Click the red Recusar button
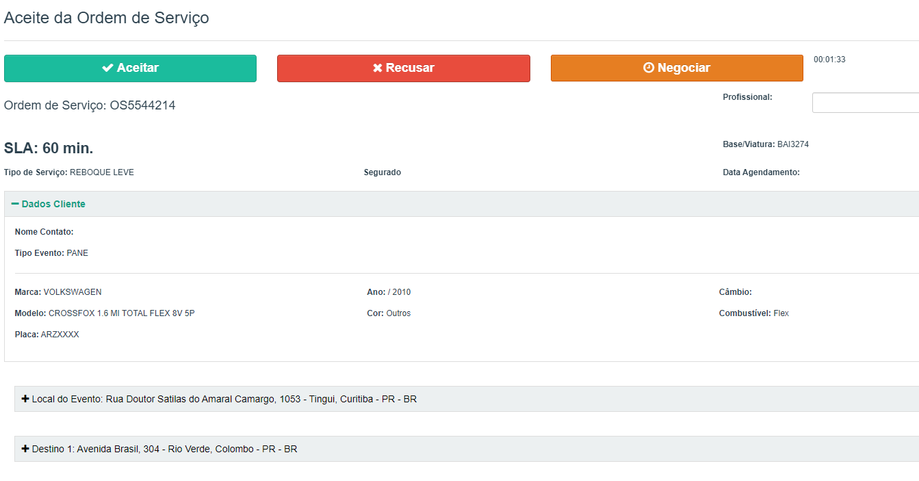 click(x=404, y=68)
